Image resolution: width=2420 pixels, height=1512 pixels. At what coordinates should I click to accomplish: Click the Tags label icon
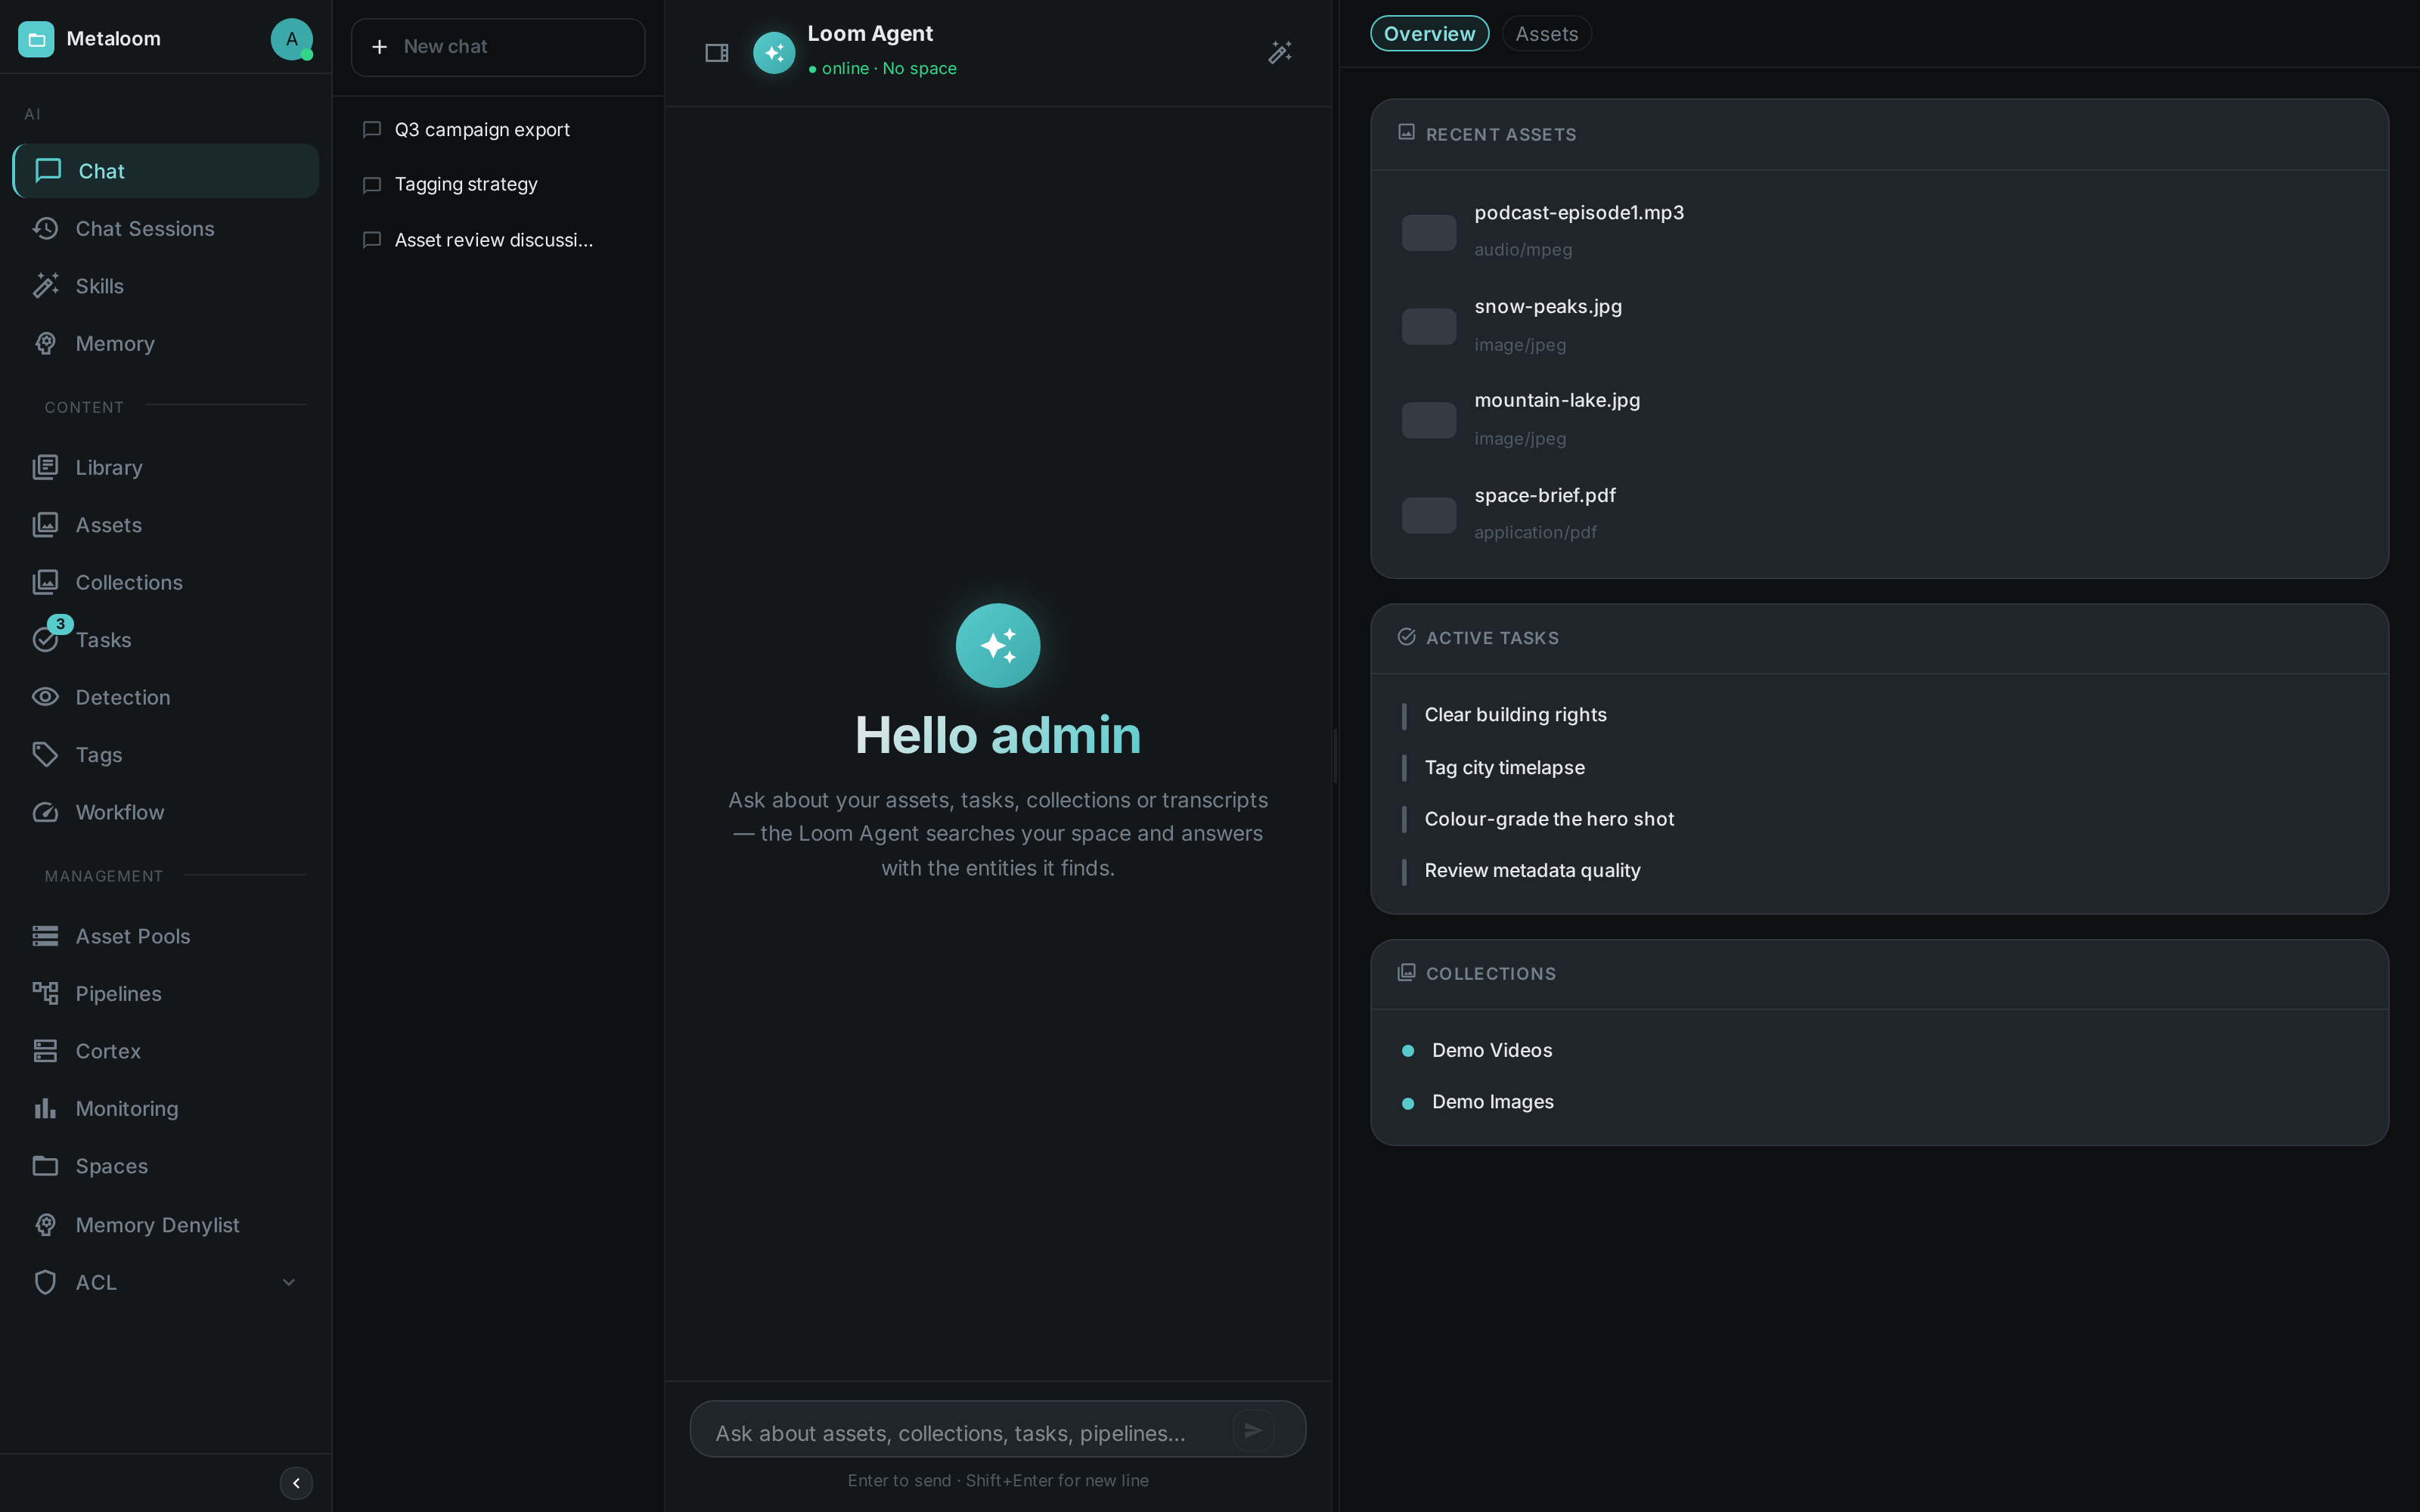pyautogui.click(x=45, y=755)
